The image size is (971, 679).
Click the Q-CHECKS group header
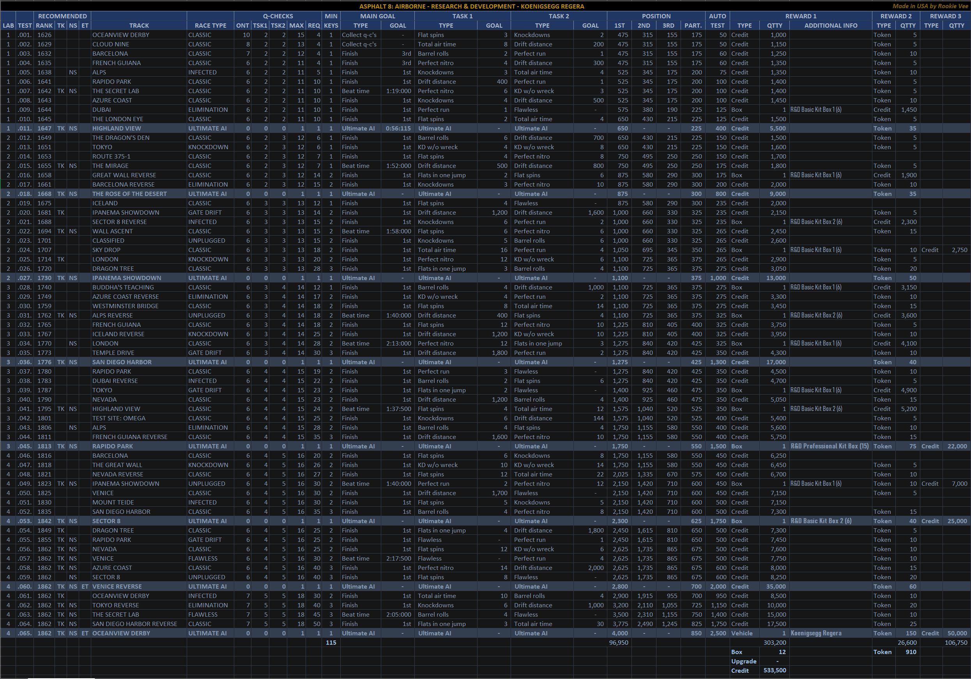[x=278, y=16]
